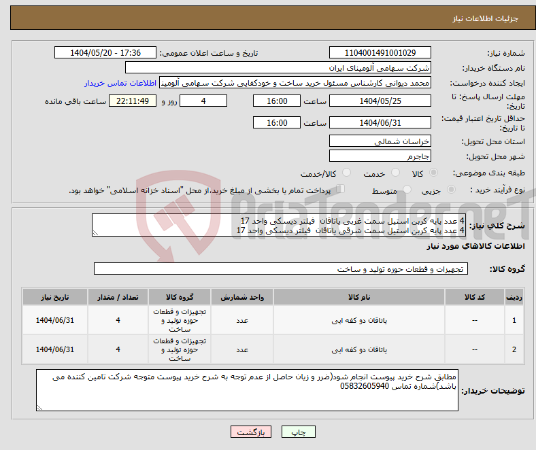The width and height of the screenshot is (536, 450).
Task: Grab the شرح کلی نیاز resize handle
Action: pos(95,232)
